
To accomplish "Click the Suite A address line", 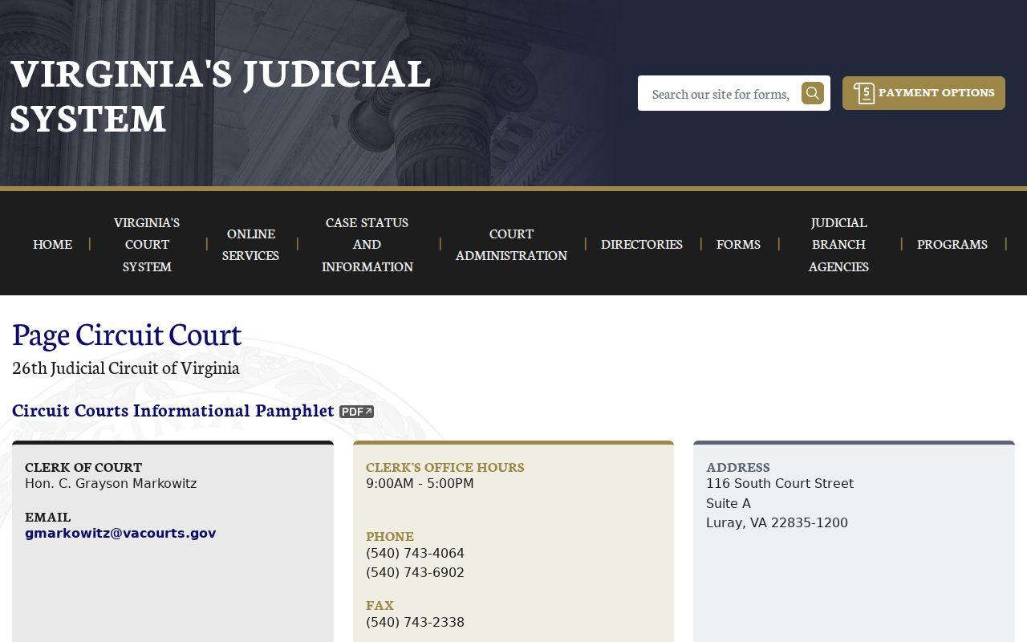I will [729, 503].
